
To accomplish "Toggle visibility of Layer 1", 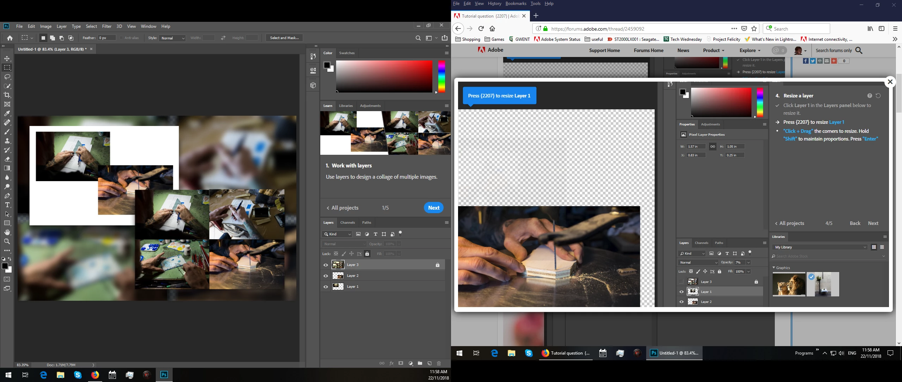I will click(x=326, y=287).
